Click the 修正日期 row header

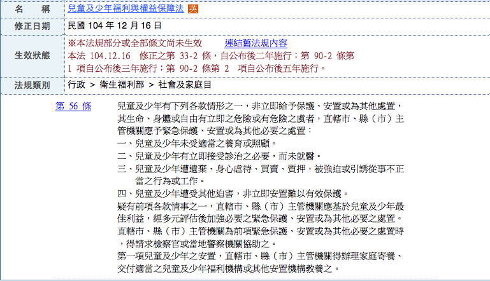[x=31, y=26]
